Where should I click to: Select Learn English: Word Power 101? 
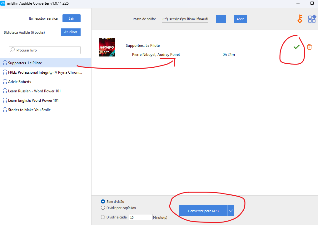[x=46, y=100]
